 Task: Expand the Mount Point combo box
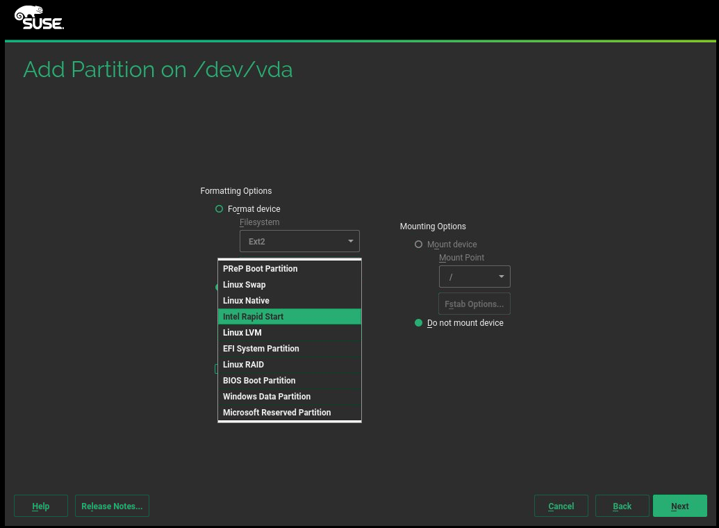(x=474, y=277)
